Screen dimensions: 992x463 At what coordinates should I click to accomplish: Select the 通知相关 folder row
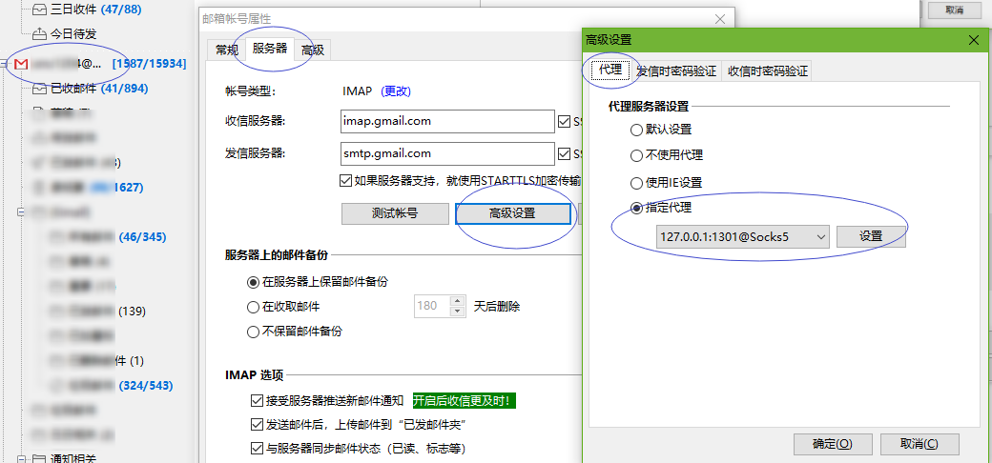coord(72,459)
